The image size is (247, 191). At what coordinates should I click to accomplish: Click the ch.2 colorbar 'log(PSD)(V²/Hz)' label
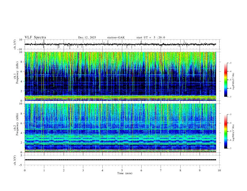click(x=234, y=133)
